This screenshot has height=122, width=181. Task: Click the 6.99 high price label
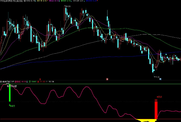pos(68,6)
